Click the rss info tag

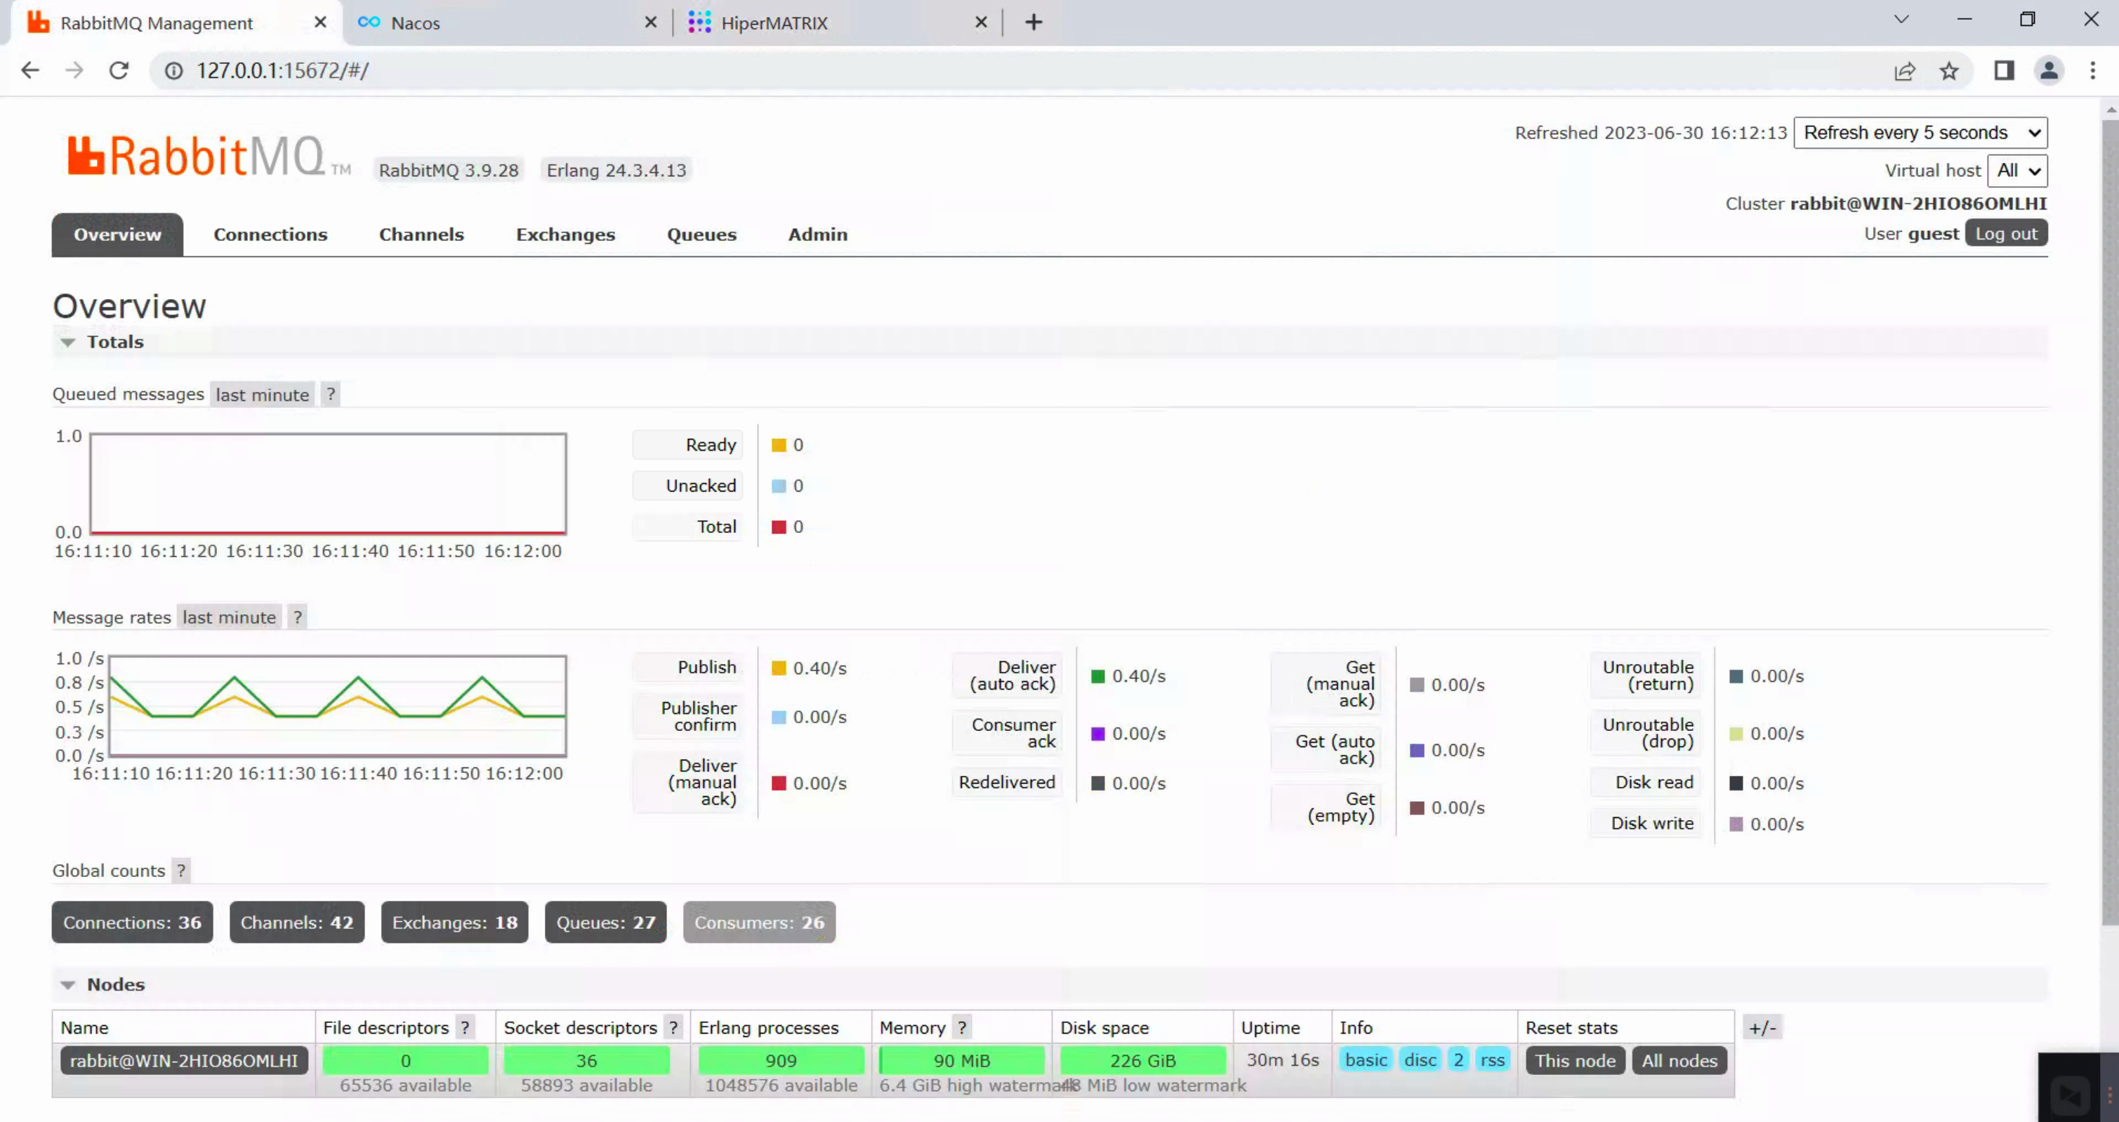point(1493,1060)
